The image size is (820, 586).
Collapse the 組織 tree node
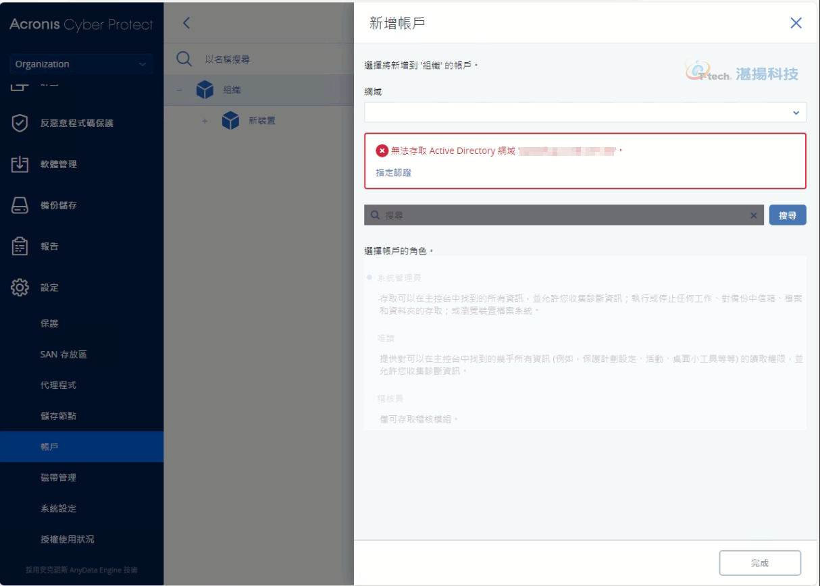(179, 90)
